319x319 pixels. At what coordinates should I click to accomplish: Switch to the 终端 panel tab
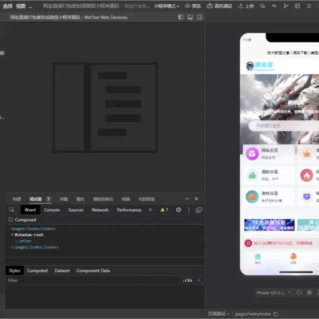126,199
